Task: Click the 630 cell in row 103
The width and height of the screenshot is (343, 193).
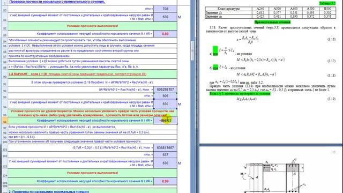Action: [x=166, y=163]
